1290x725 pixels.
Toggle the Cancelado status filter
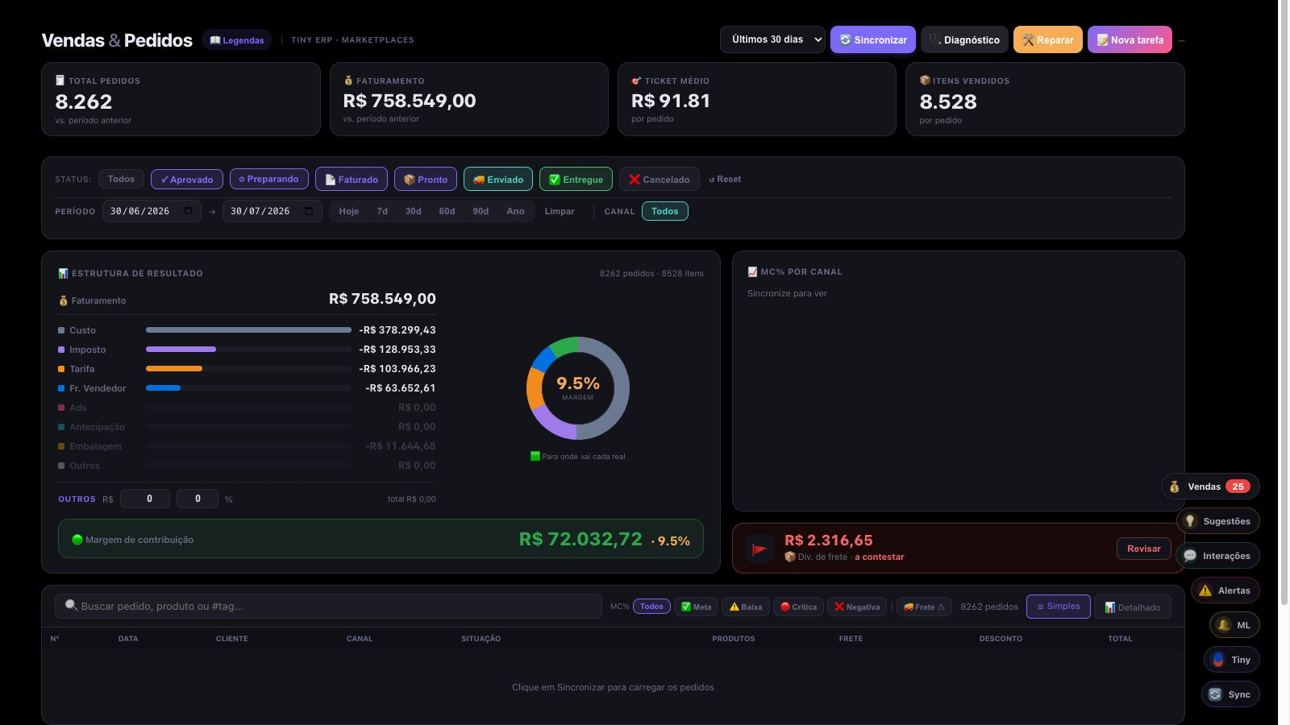pyautogui.click(x=659, y=179)
